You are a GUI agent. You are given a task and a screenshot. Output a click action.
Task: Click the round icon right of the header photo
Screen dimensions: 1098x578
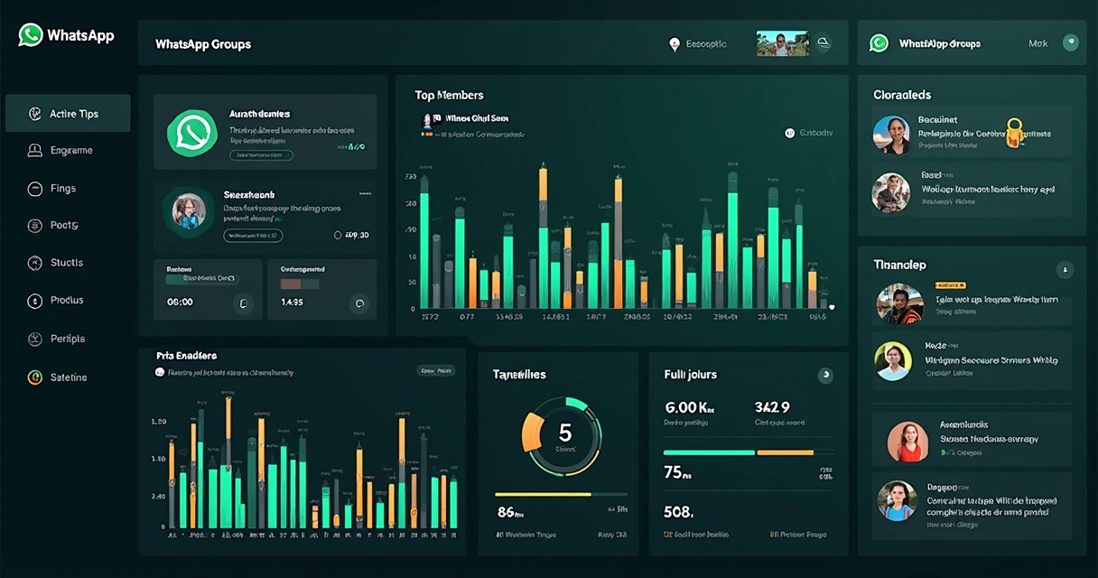click(x=823, y=42)
